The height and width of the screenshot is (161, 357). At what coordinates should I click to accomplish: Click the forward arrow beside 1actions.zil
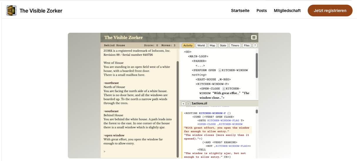[x=188, y=103]
